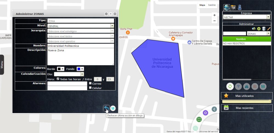Click the green fullscreen icon on map
The image size is (274, 133).
[x=199, y=120]
